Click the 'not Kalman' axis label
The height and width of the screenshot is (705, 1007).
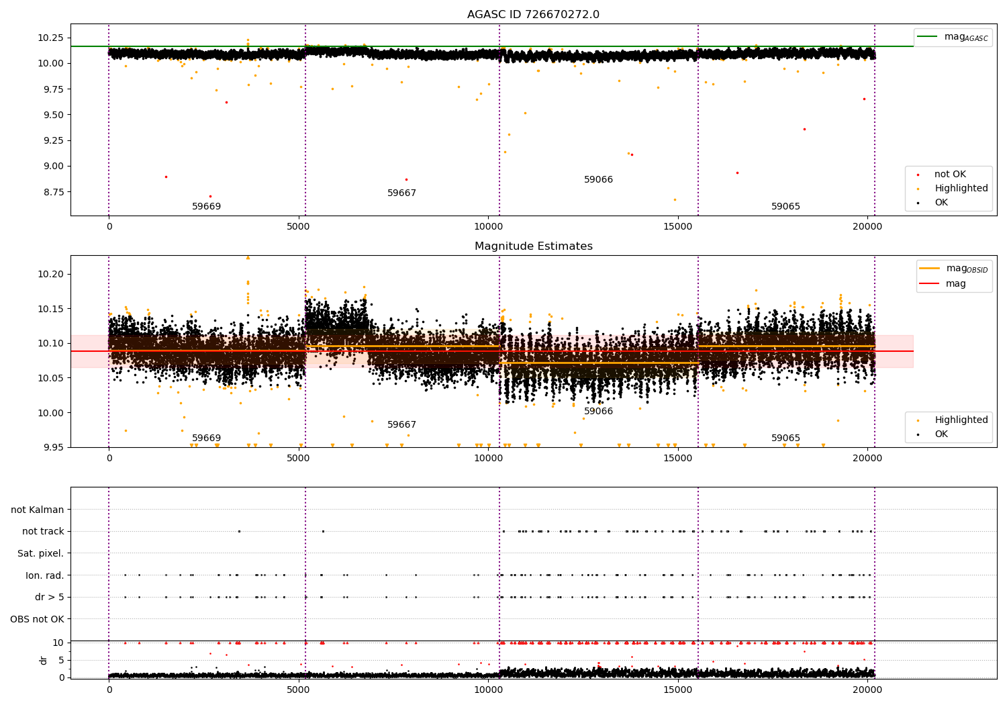38,510
